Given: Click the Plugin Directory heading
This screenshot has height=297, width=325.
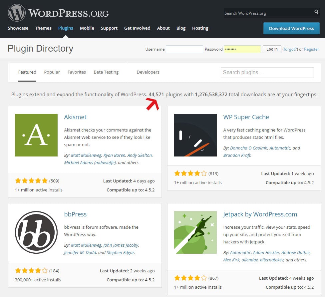Looking at the screenshot, I should pos(40,49).
